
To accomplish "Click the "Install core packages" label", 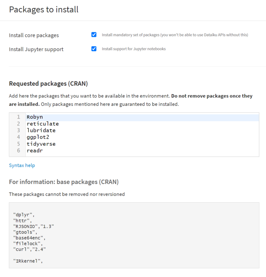I will 34,35.
